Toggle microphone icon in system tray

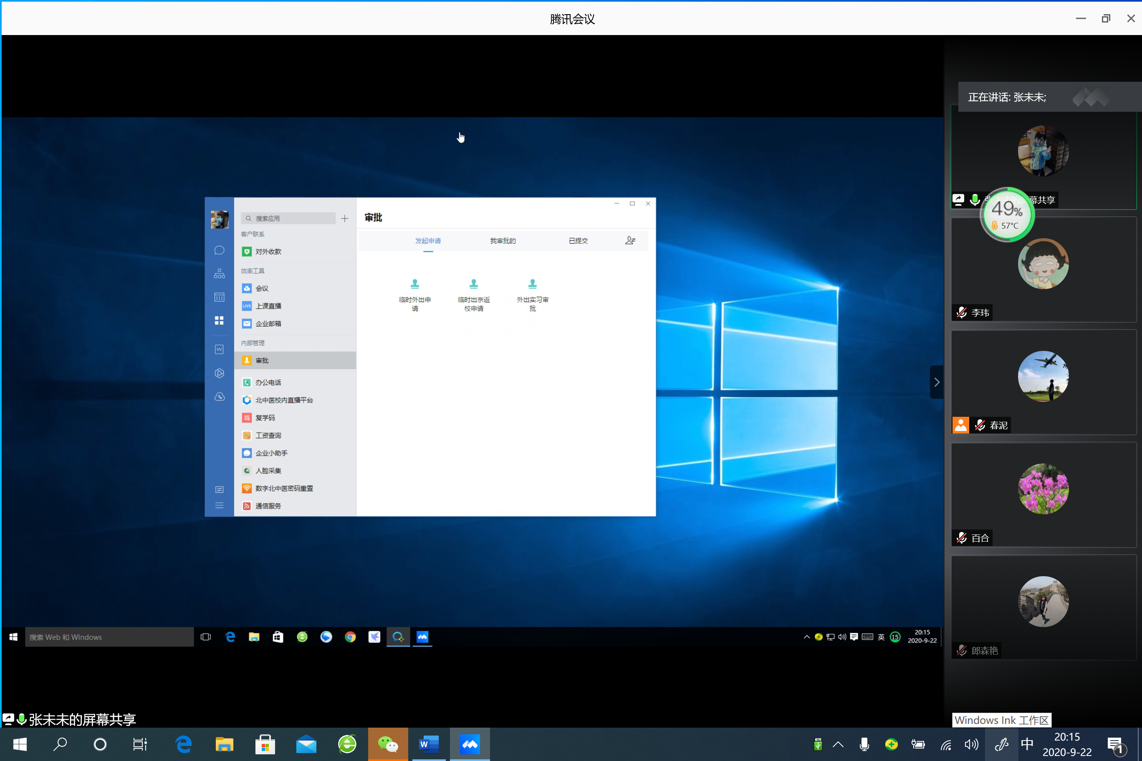(x=864, y=744)
